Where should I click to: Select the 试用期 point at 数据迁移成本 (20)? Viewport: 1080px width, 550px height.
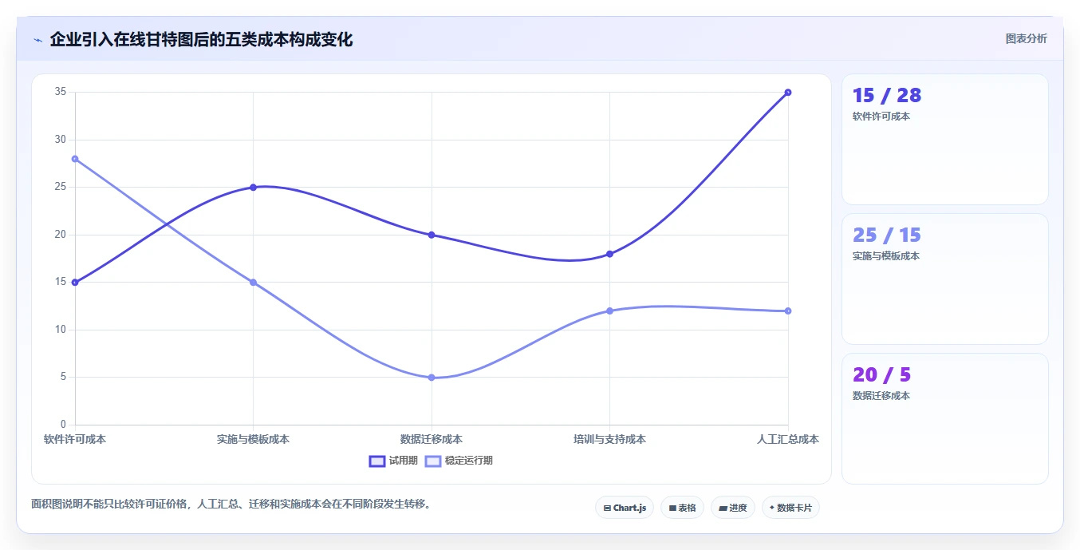click(x=432, y=235)
